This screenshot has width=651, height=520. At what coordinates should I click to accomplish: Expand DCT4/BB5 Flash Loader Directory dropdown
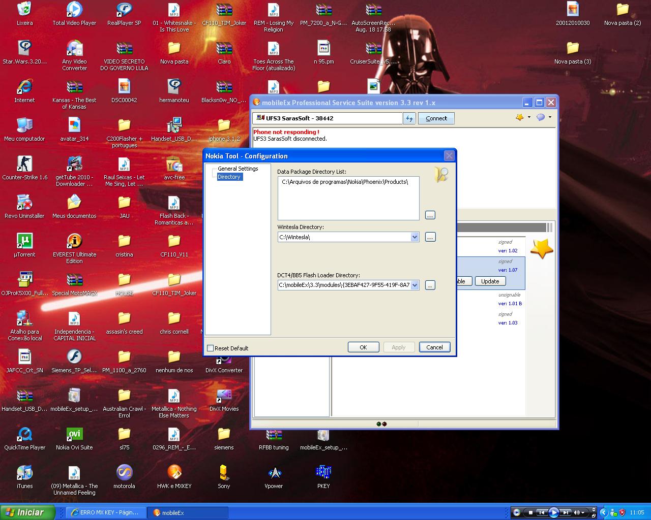point(415,285)
